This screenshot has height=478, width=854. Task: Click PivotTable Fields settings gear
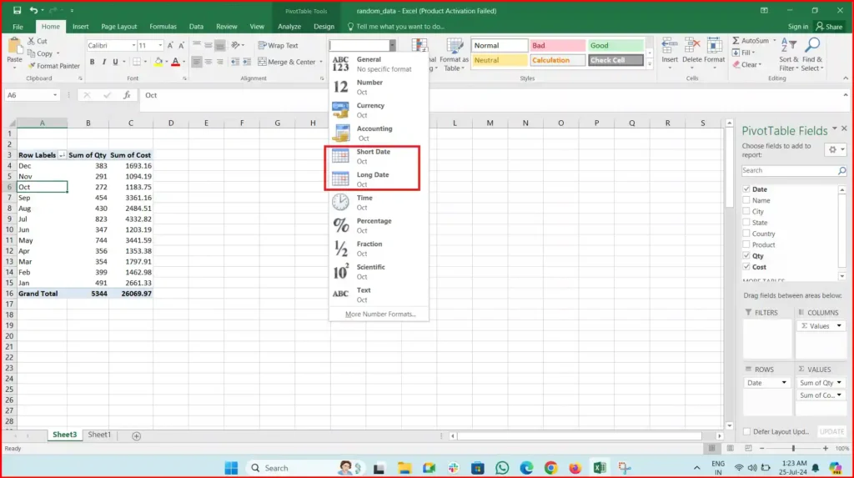coord(832,149)
